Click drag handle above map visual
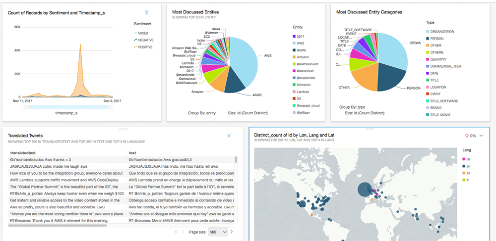This screenshot has width=496, height=241. [369, 129]
